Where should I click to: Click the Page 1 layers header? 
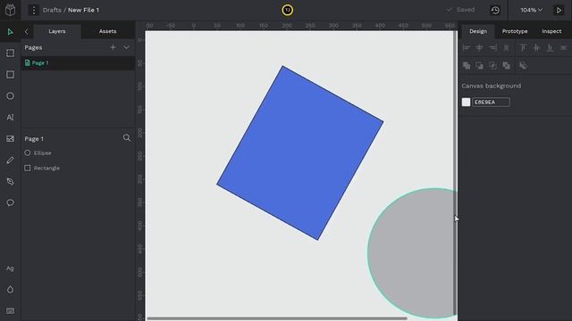[34, 139]
